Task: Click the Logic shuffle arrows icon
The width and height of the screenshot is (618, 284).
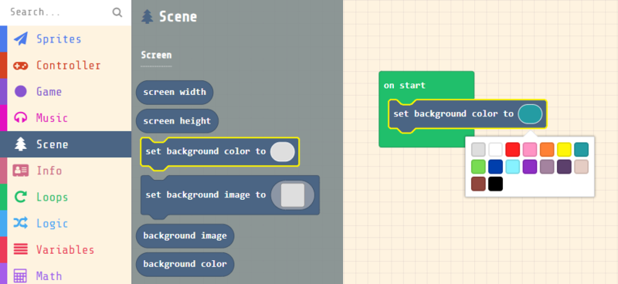Action: click(21, 223)
